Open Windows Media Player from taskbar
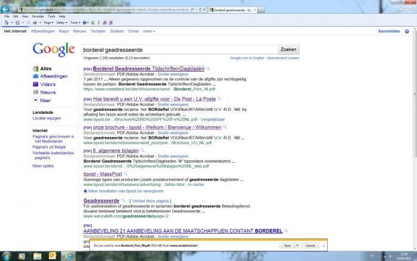The height and width of the screenshot is (261, 417). pyautogui.click(x=22, y=256)
